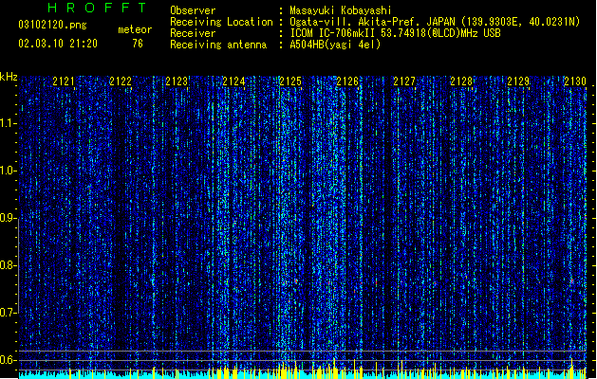The width and height of the screenshot is (597, 379).
Task: Click the 0.9 kHz axis tick label
Action: click(8, 218)
